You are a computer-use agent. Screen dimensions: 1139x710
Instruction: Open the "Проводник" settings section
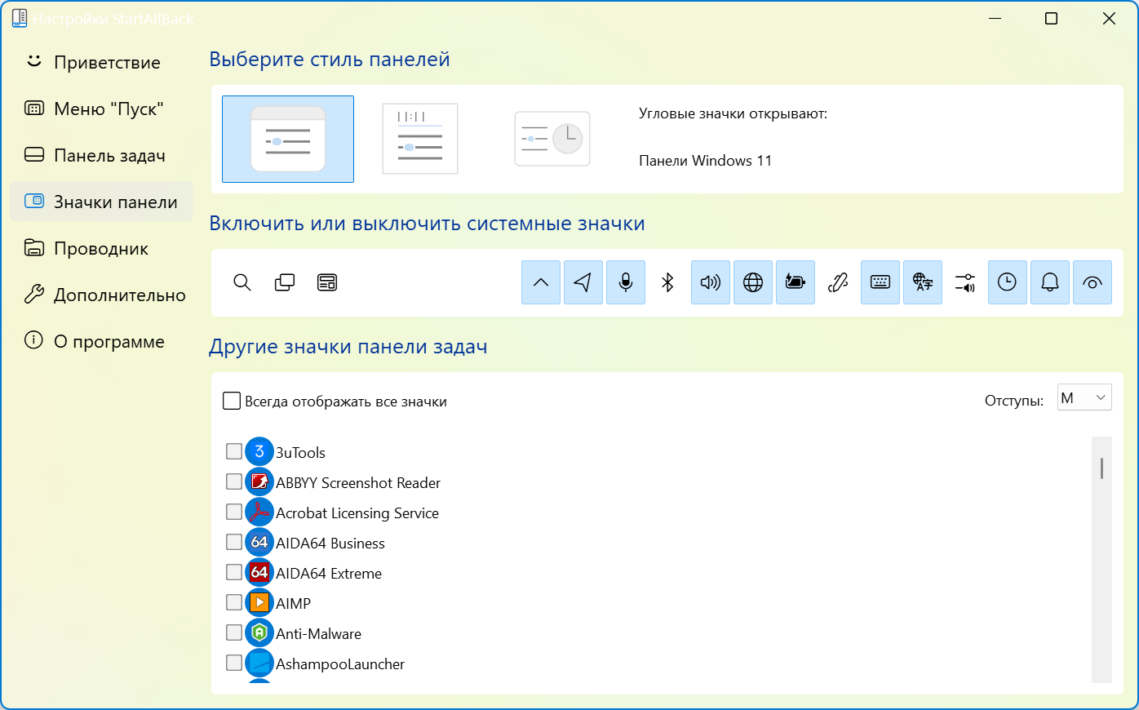100,248
